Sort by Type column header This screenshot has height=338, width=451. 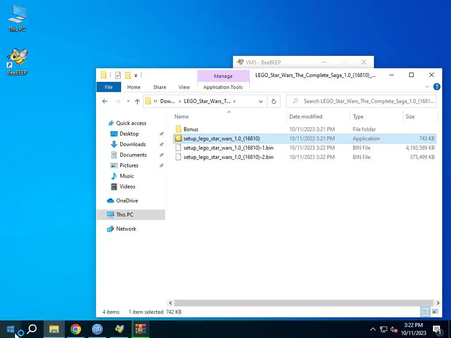pos(358,116)
